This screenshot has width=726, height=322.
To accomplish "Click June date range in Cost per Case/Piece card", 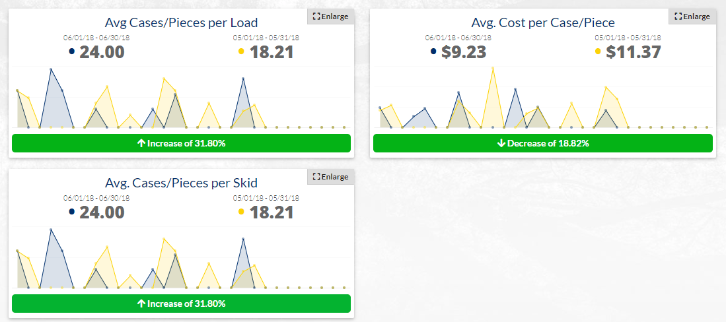I will click(x=458, y=38).
